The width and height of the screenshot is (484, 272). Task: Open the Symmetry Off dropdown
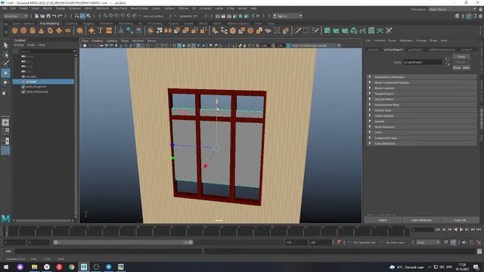tap(188, 16)
